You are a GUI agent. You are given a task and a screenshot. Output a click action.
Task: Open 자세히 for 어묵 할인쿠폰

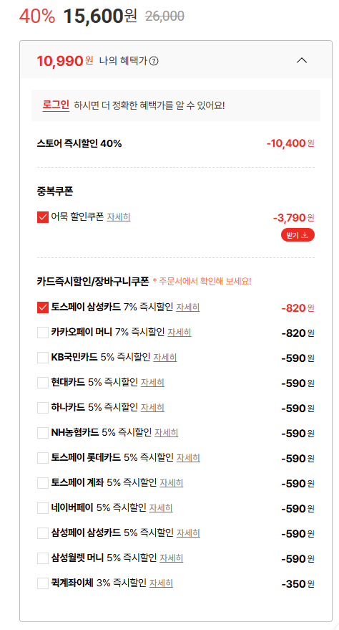(118, 217)
